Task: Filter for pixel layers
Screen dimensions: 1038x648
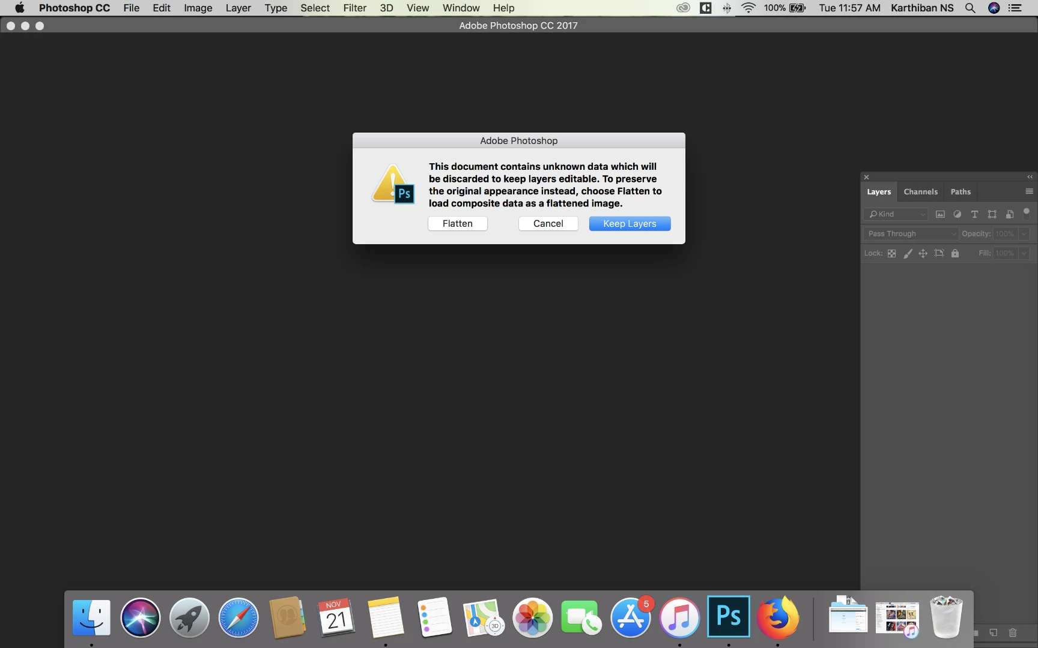Action: click(x=940, y=214)
